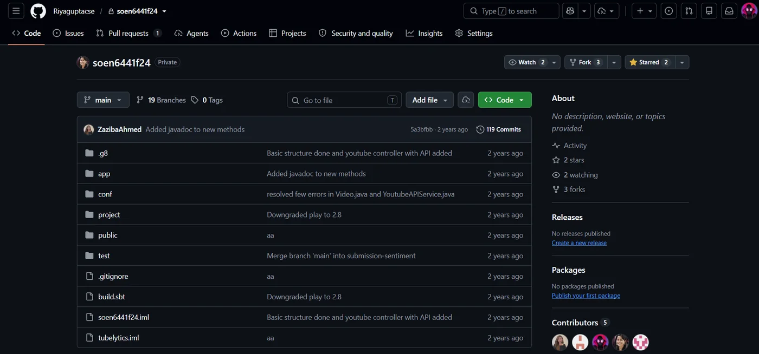Open fifth contributor avatar

point(640,342)
